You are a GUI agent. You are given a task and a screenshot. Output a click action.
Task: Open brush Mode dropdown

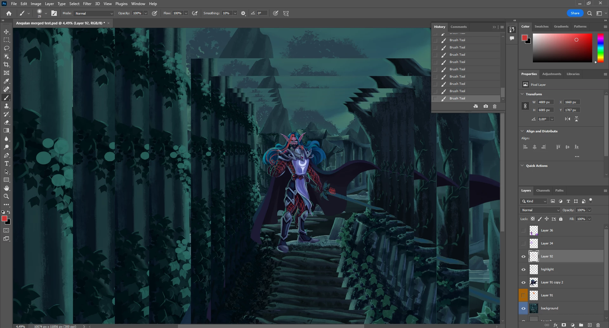tap(94, 13)
